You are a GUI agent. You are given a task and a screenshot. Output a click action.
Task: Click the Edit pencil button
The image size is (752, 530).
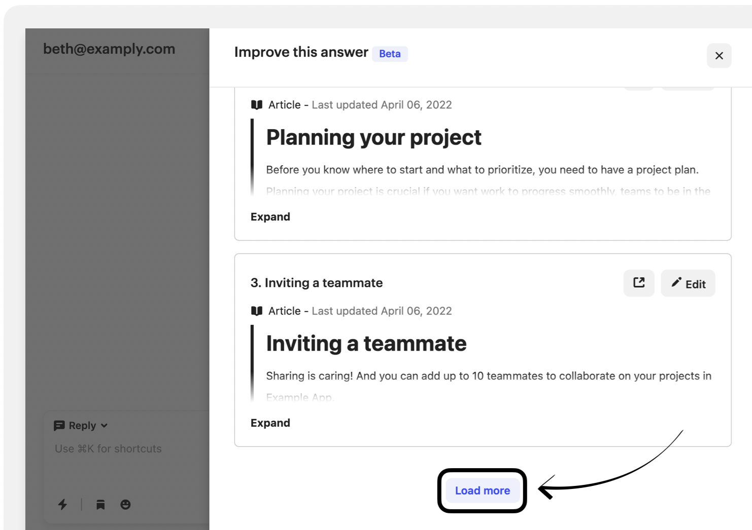click(688, 283)
